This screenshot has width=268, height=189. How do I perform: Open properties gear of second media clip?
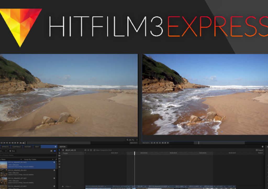(54, 170)
